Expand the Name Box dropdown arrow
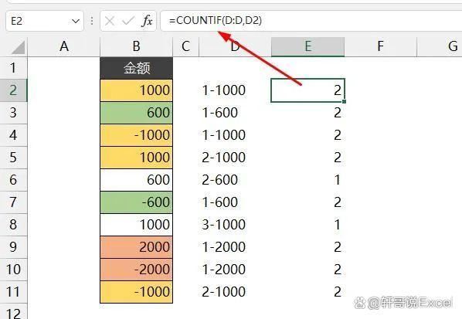Viewport: 462px width, 319px height. (76, 21)
